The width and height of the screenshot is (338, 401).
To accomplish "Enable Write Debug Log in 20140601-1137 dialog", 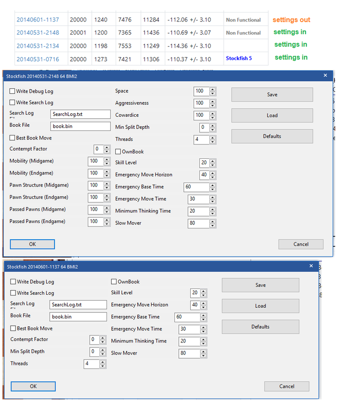I will point(13,282).
